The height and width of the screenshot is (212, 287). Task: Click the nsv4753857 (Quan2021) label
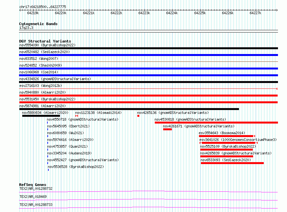pos(67,146)
